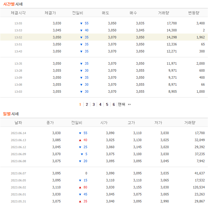Click the down-arrow icon for 2023.06.14
This screenshot has width=213, height=207.
point(80,133)
